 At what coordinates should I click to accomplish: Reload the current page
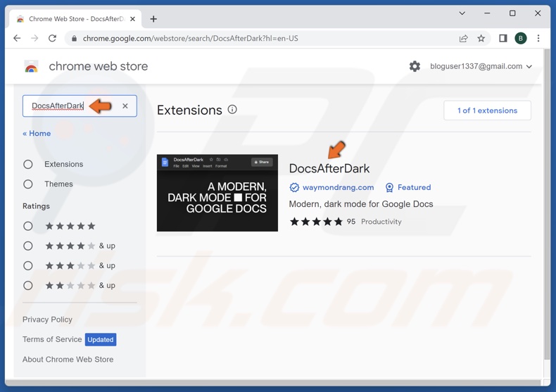[x=53, y=38]
